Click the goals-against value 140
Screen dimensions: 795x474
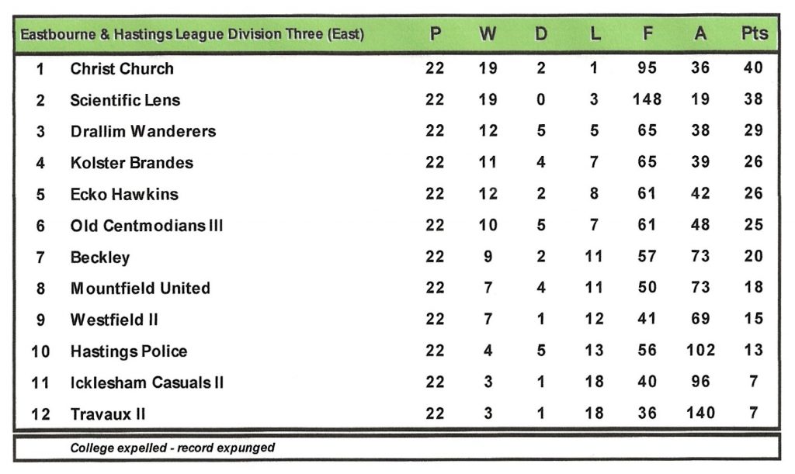tap(700, 413)
